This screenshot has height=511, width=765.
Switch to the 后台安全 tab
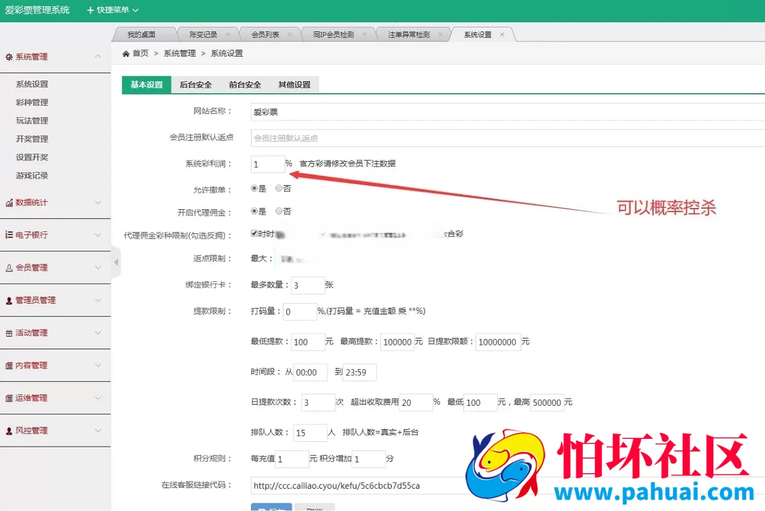(195, 85)
